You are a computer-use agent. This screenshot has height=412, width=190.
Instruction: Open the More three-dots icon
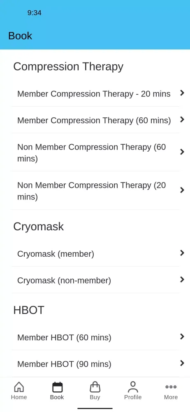click(x=171, y=387)
